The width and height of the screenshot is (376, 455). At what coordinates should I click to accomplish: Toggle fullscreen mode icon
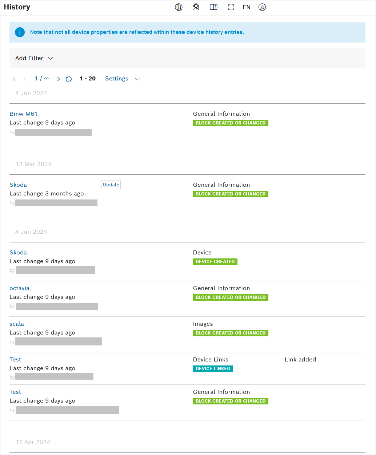(231, 7)
